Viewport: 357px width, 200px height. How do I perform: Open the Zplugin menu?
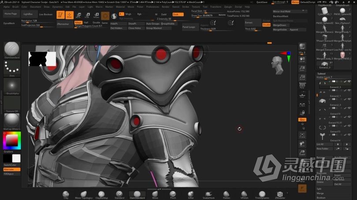click(x=228, y=7)
